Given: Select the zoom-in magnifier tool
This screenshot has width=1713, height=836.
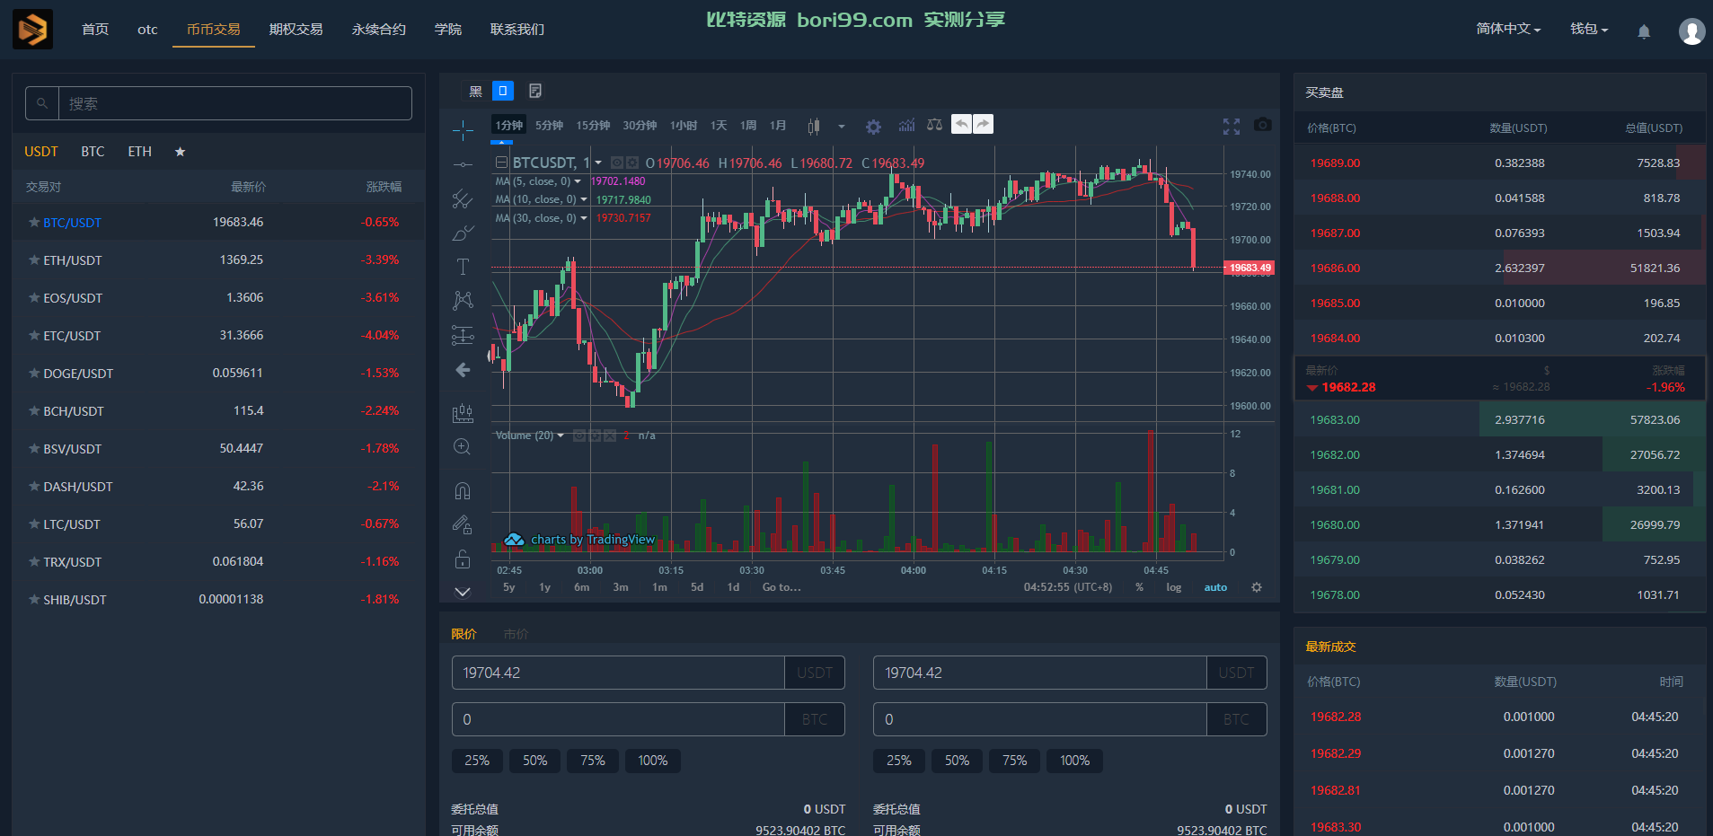Looking at the screenshot, I should (x=463, y=446).
